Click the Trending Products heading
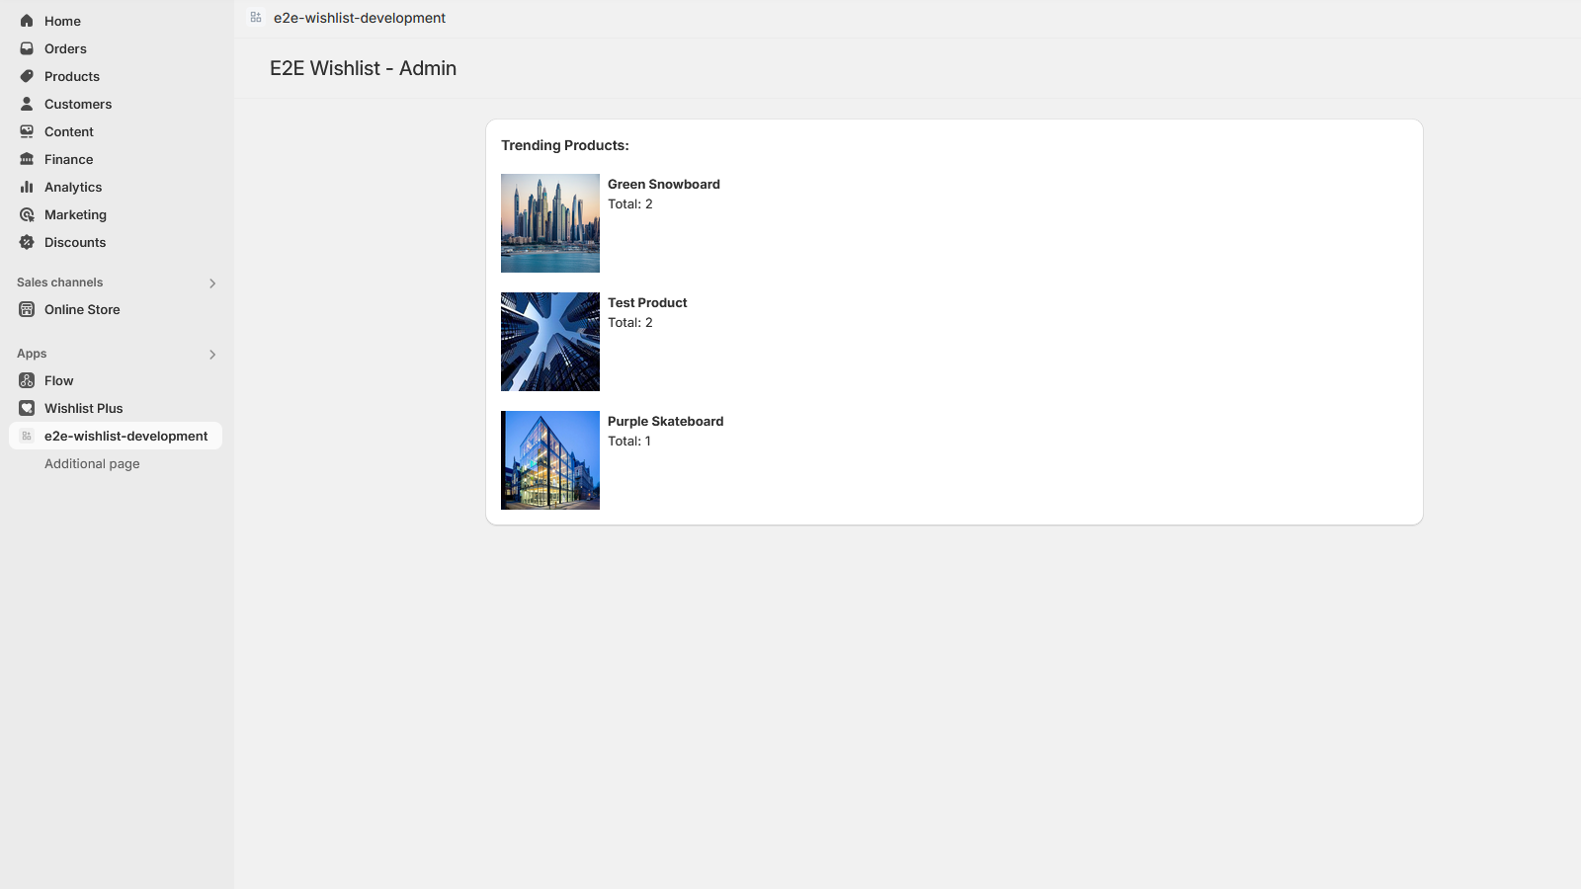This screenshot has height=889, width=1581. [x=565, y=145]
